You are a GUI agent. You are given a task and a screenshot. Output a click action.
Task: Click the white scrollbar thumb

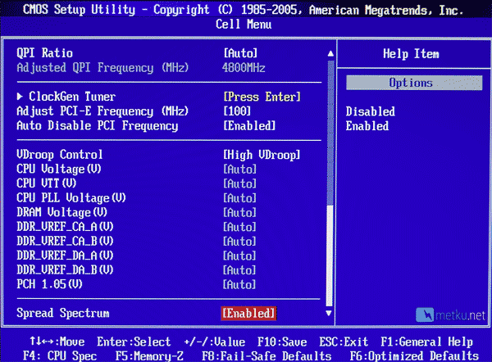329,256
